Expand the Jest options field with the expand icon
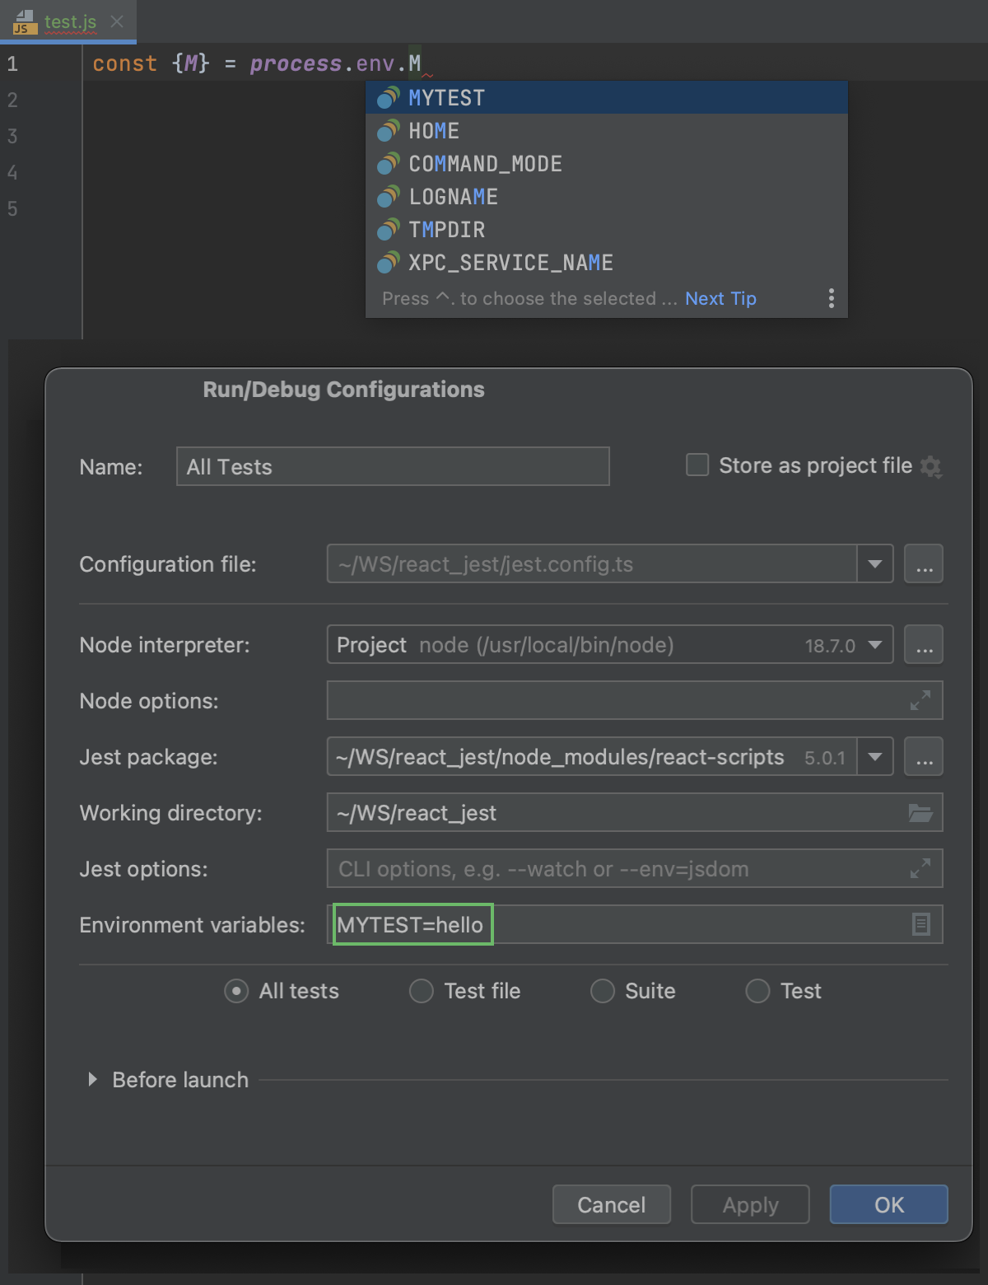 (x=920, y=868)
